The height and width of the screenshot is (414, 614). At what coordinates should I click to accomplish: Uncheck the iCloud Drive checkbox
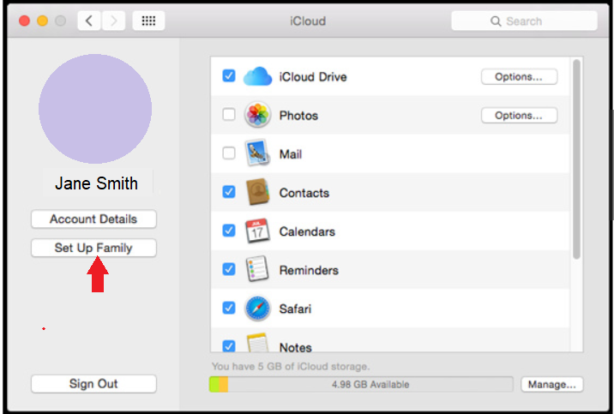pyautogui.click(x=229, y=75)
